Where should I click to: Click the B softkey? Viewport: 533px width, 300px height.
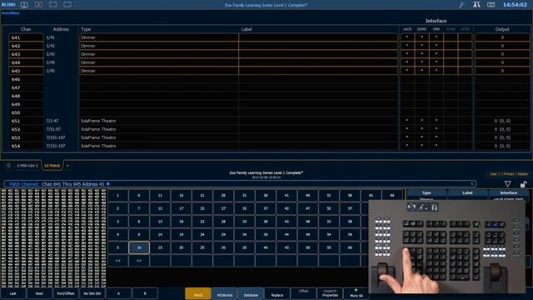click(x=145, y=293)
